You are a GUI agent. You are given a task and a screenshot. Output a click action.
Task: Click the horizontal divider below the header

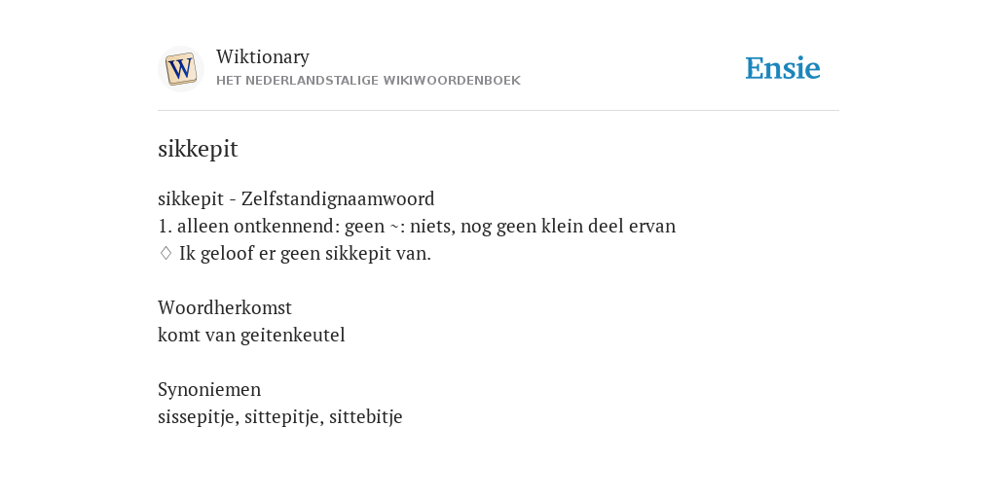(498, 111)
